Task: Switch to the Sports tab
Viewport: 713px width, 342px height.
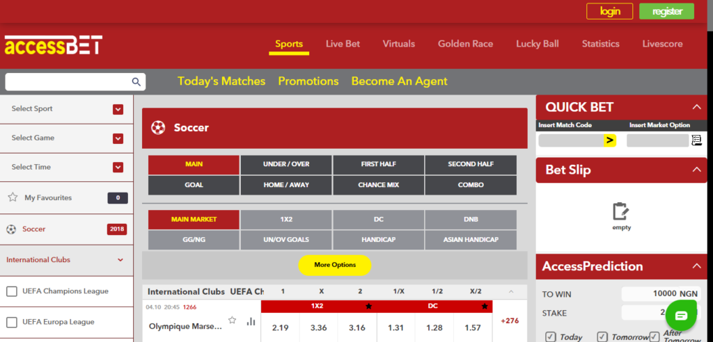Action: pos(289,44)
